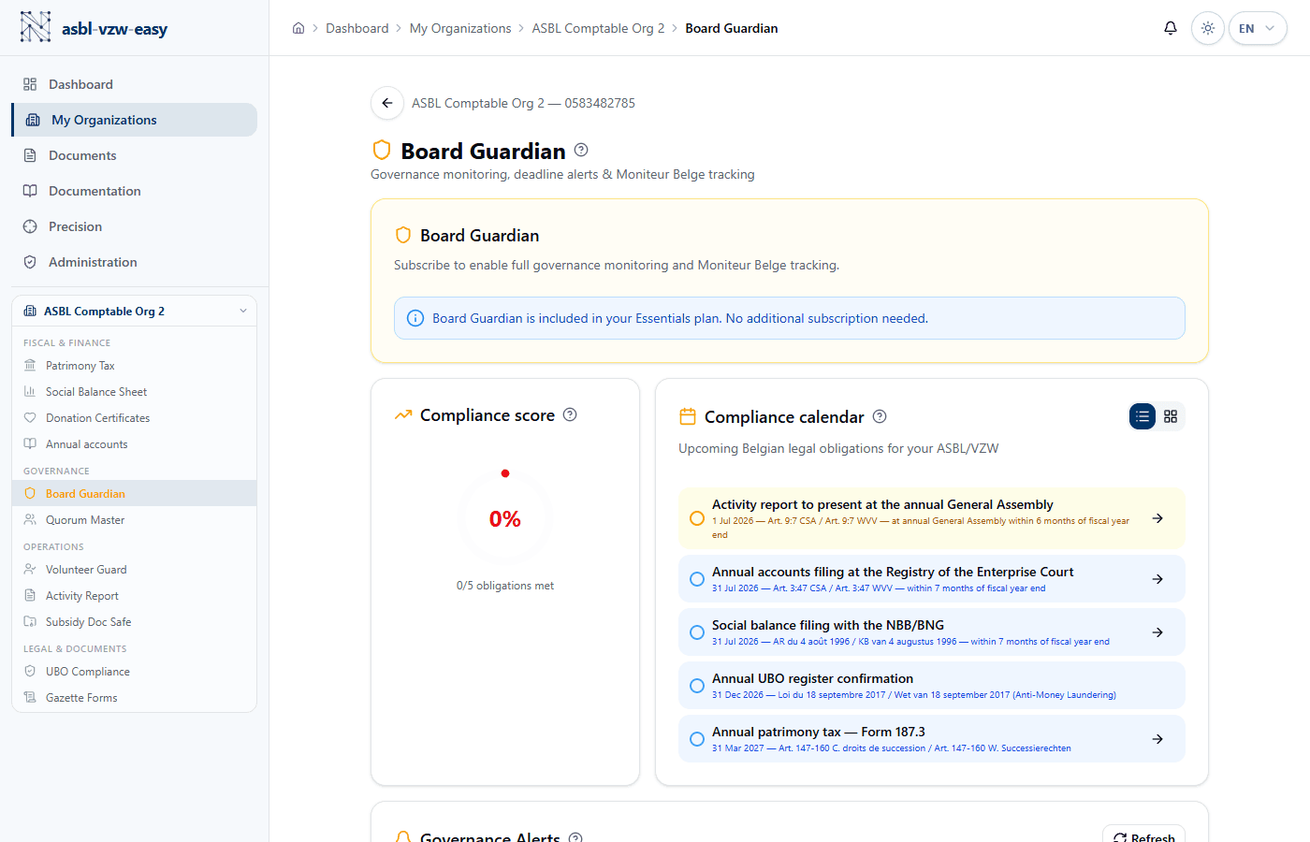
Task: Click the Volunteer Guard person icon
Action: coord(30,569)
